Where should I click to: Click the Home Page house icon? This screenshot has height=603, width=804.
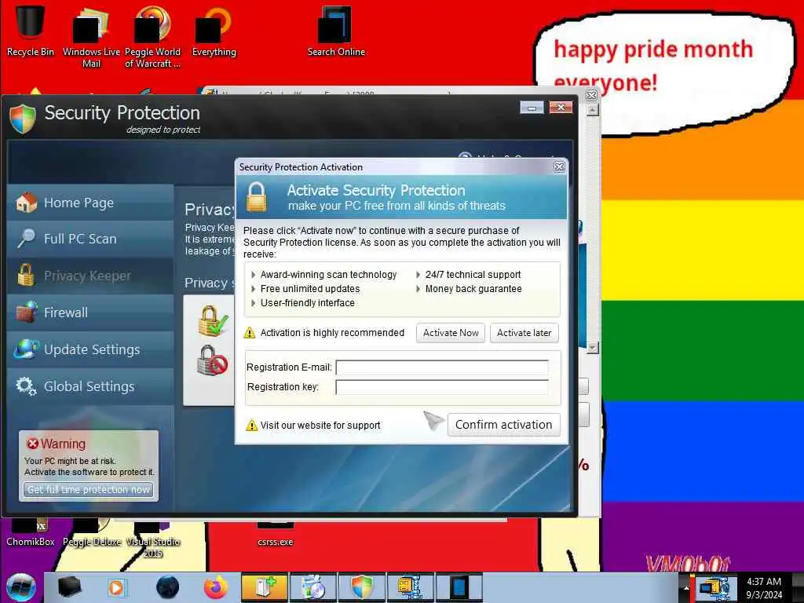[x=26, y=203]
